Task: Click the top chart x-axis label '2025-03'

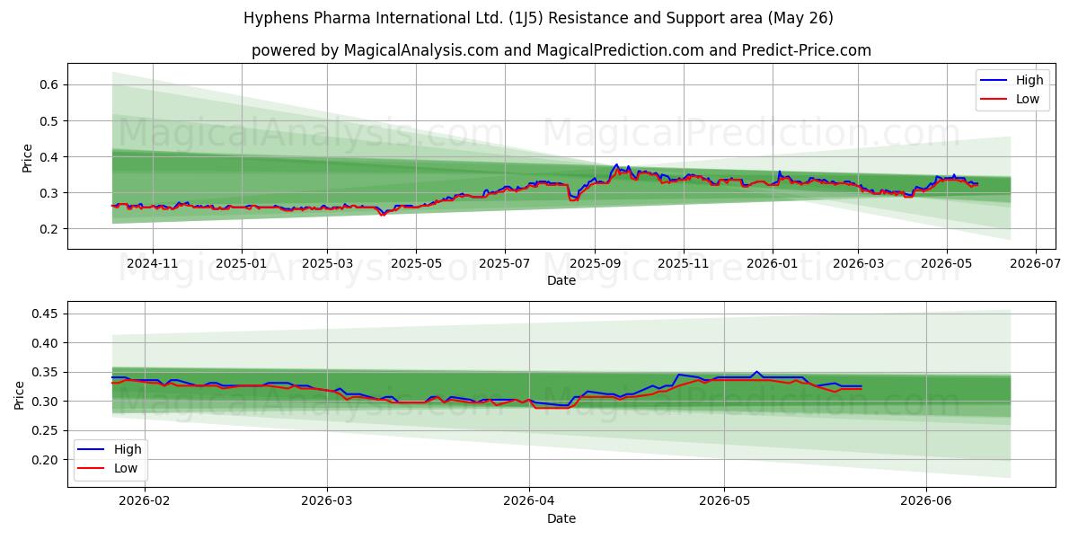Action: pos(327,264)
